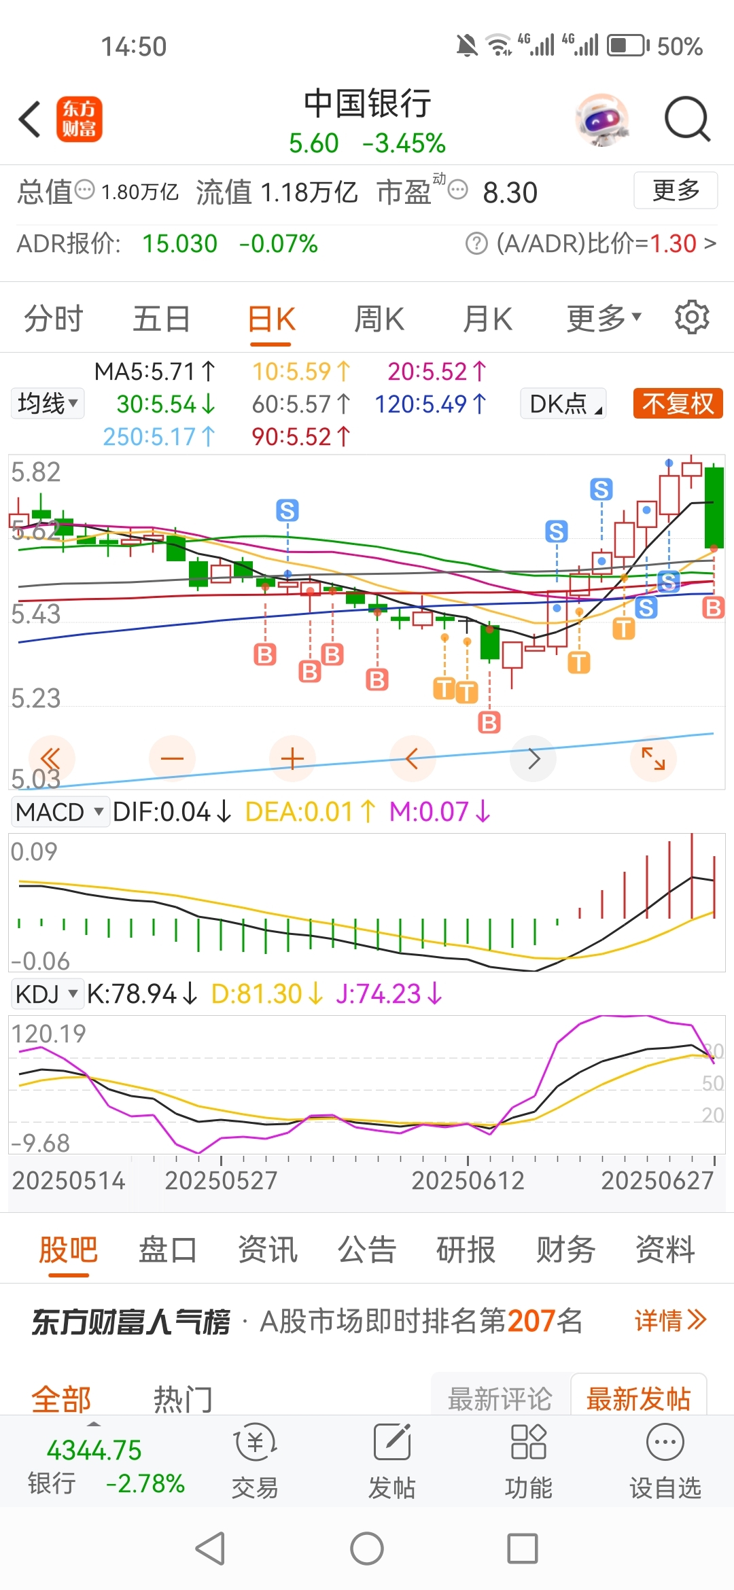
Task: Tap the 更多 button beside 市盈
Action: click(x=676, y=190)
